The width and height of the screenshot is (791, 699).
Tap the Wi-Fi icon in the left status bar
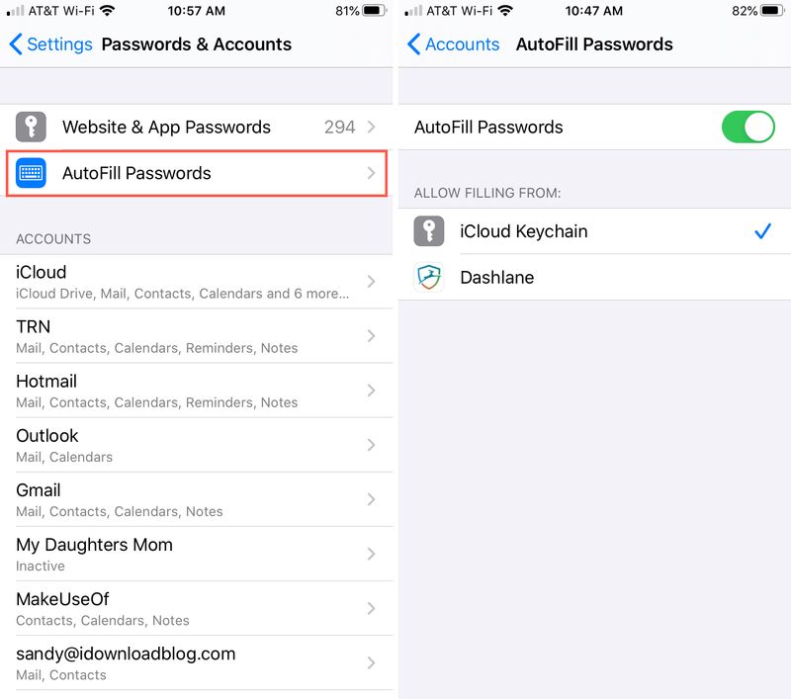tap(107, 11)
